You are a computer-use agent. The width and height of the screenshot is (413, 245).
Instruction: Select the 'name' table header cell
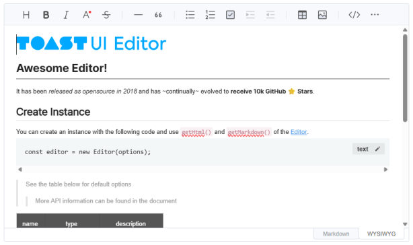31,221
